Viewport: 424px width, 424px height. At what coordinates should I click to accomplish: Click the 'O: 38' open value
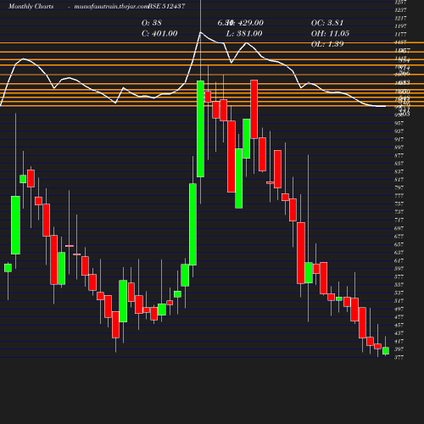152,23
